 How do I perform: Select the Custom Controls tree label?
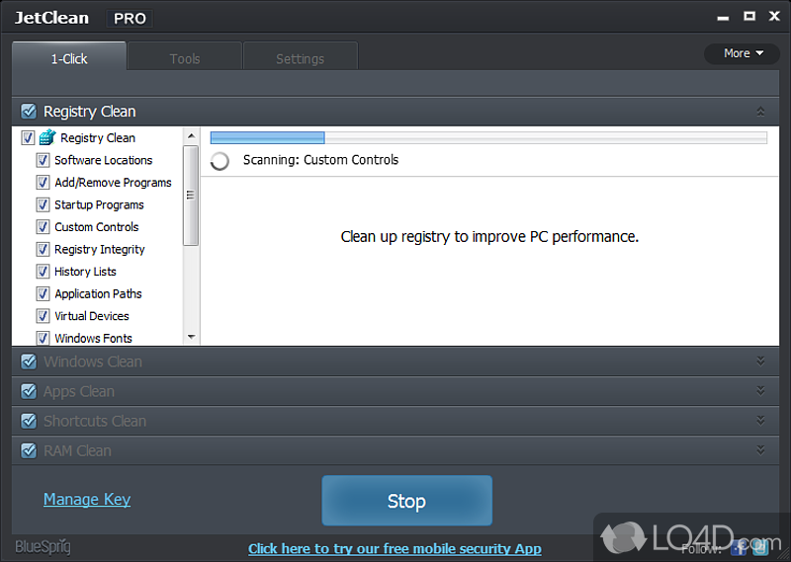96,227
